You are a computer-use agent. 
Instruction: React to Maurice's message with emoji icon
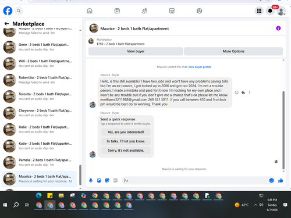pos(236,92)
